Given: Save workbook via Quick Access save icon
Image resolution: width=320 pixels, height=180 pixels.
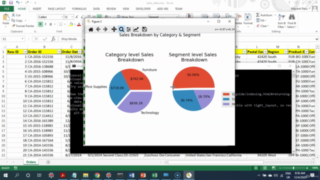Looking at the screenshot, I should tap(11, 2).
